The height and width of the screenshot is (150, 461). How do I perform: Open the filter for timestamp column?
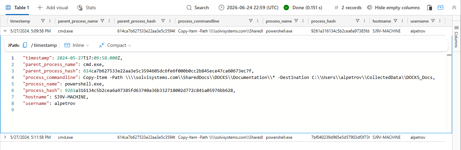pyautogui.click(x=43, y=21)
